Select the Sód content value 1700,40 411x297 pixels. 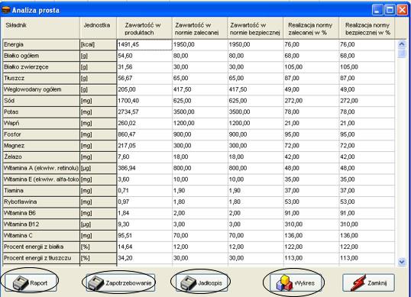click(144, 101)
